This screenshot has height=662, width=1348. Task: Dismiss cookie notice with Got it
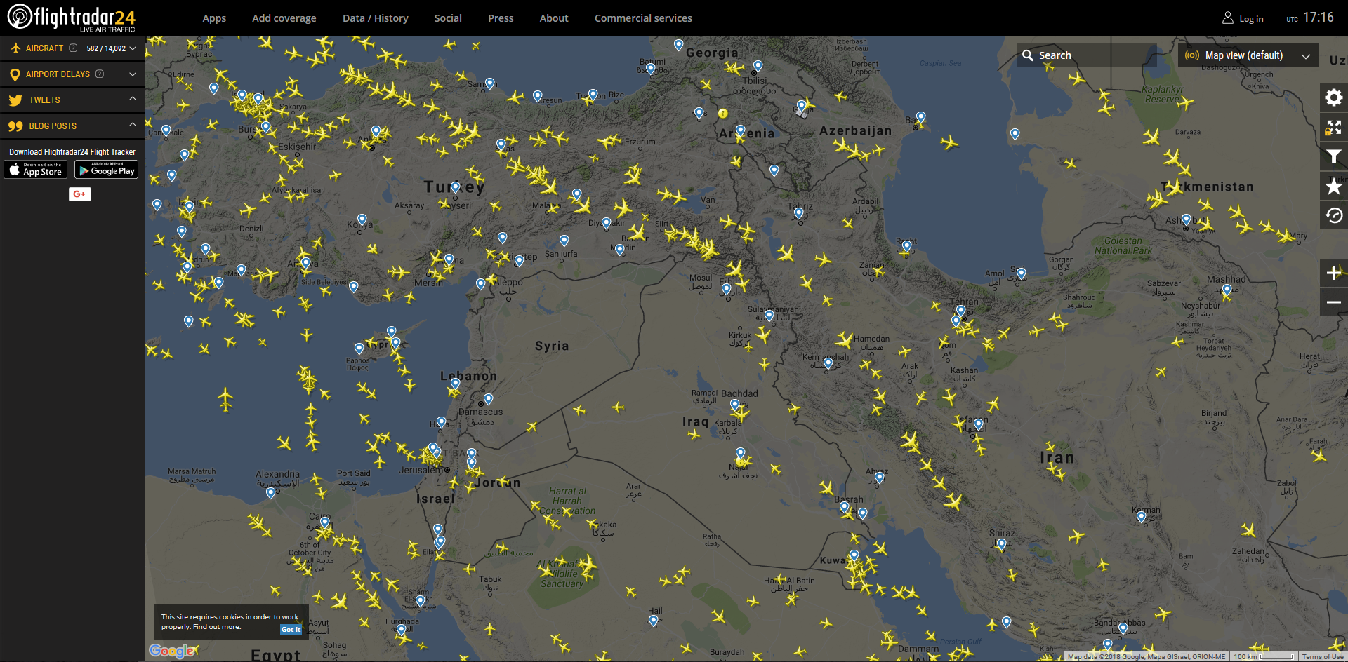291,630
